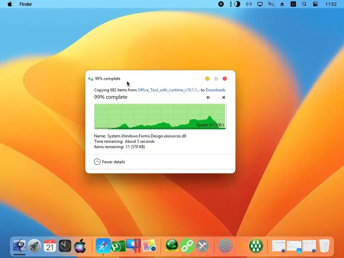
Task: Open the Apple menu
Action: [10, 4]
